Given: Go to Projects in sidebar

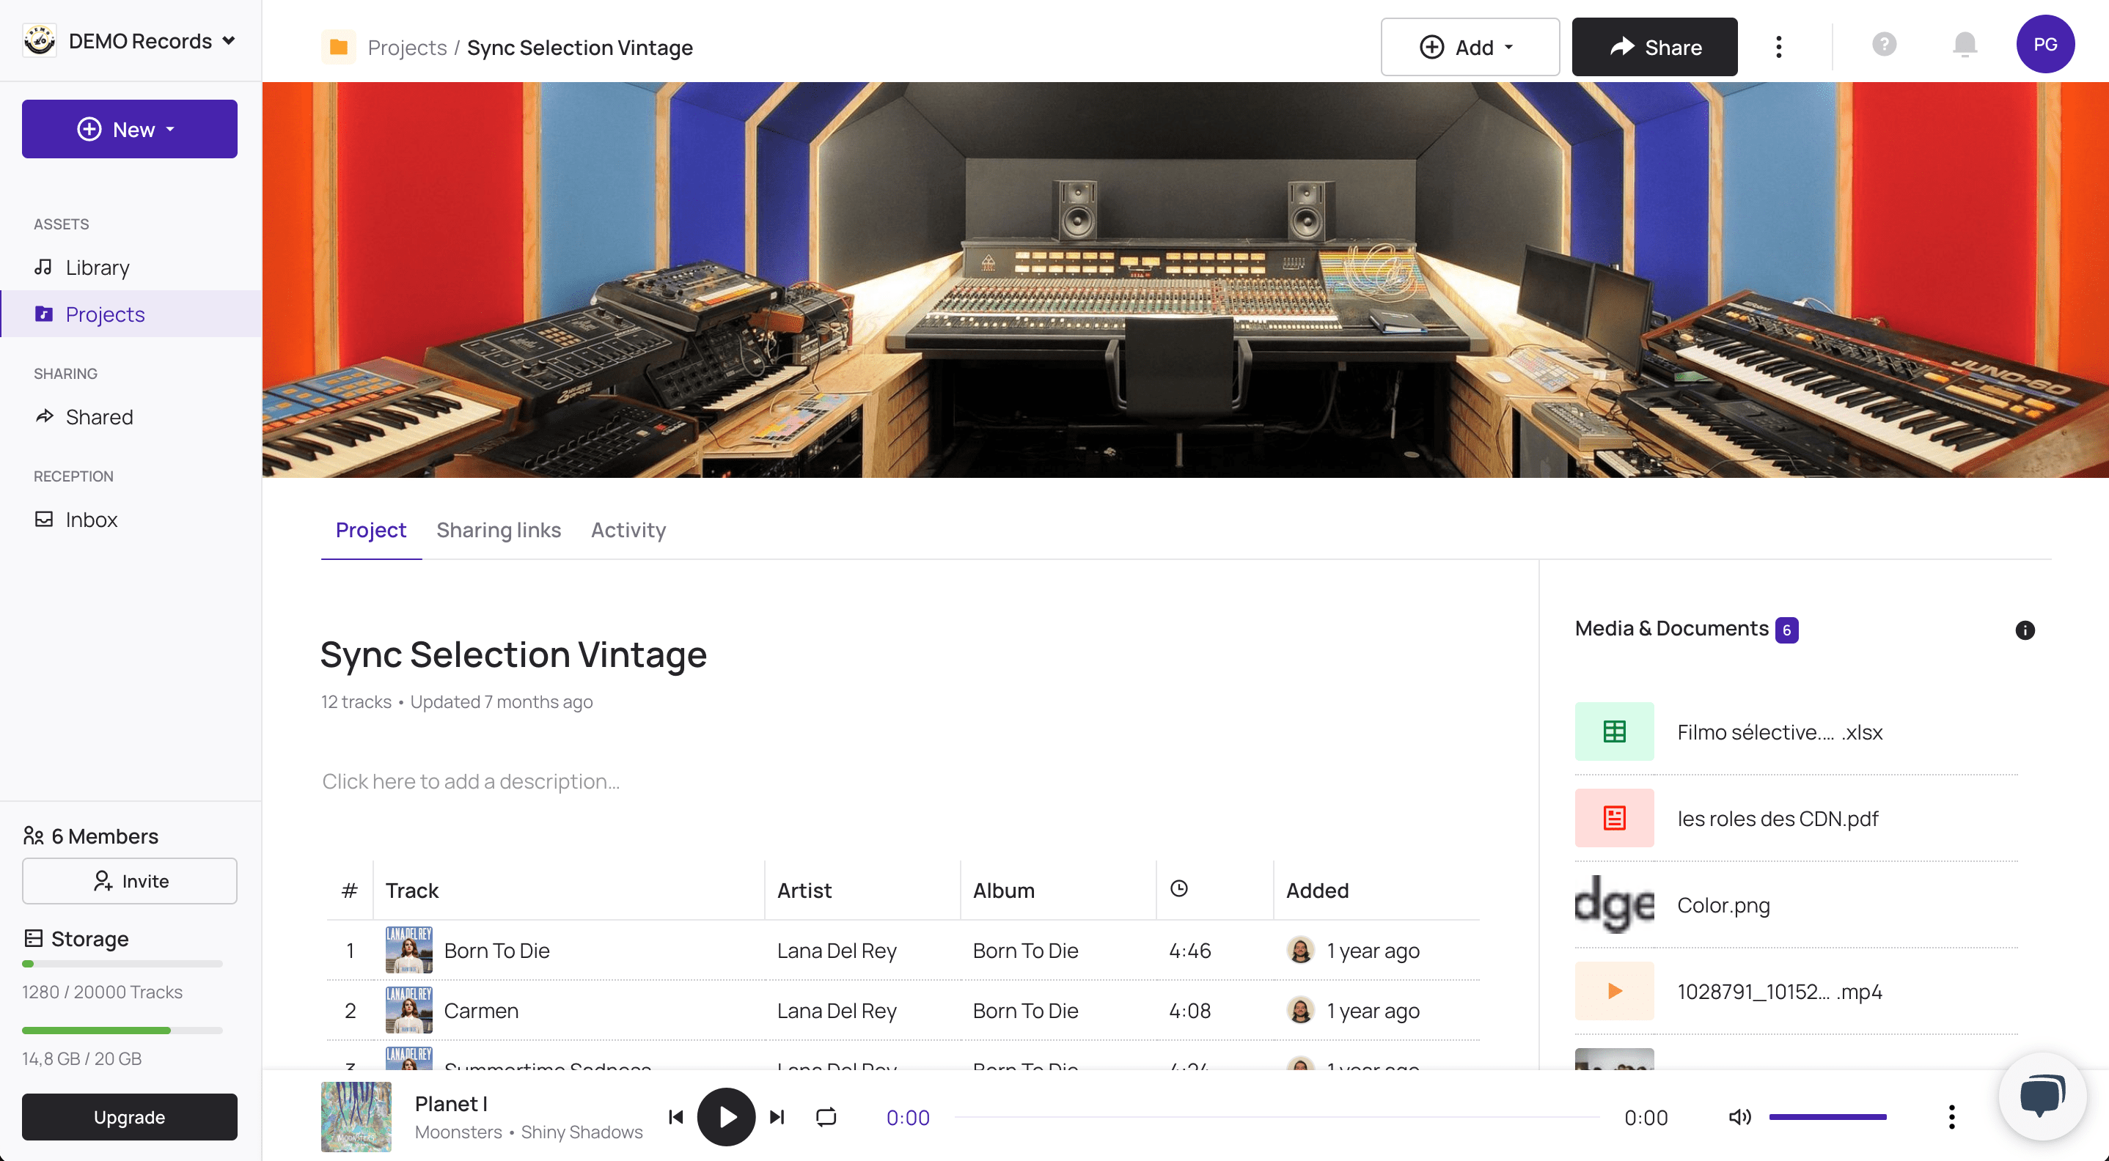Looking at the screenshot, I should click(131, 314).
